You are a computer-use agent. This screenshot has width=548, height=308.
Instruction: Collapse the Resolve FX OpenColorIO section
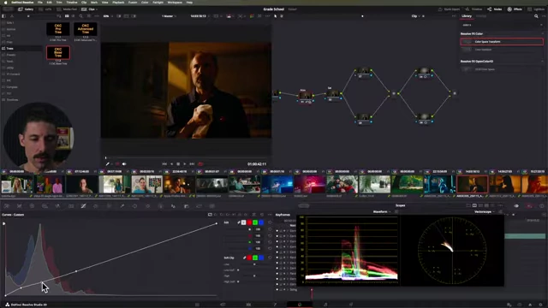tap(542, 61)
